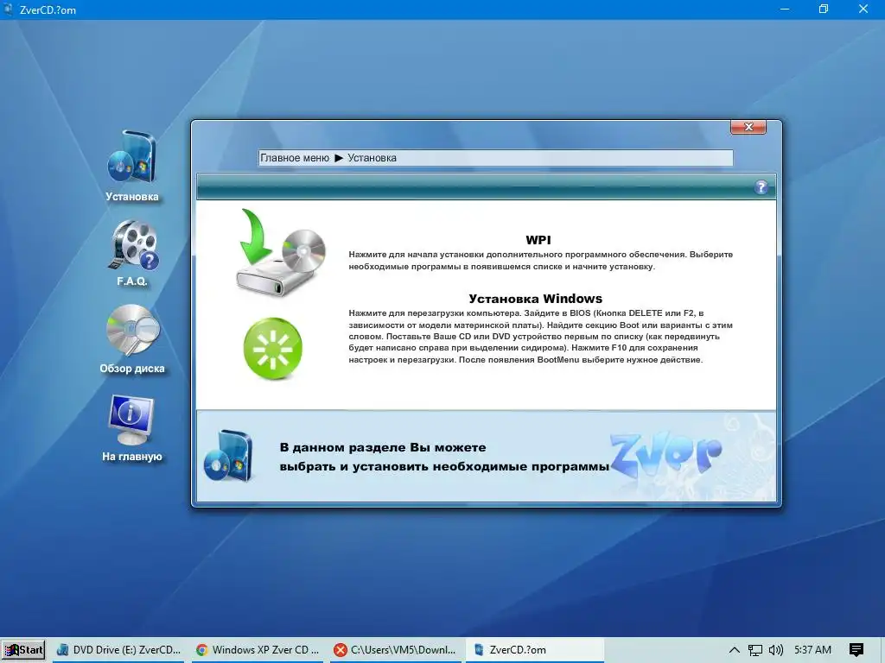The height and width of the screenshot is (663, 885).
Task: Click the WPI heading link
Action: click(538, 240)
